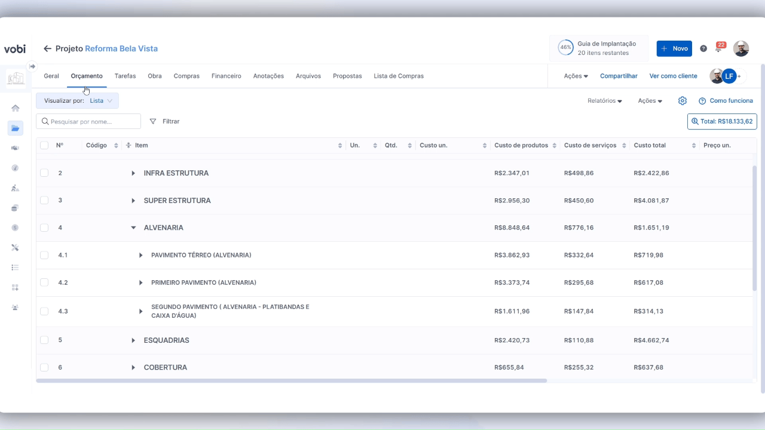This screenshot has height=430, width=765.
Task: Click Ver como cliente link
Action: tap(674, 76)
